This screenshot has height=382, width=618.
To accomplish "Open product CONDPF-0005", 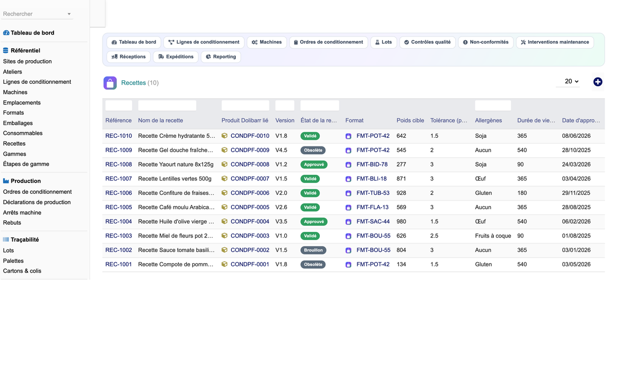I will point(250,207).
